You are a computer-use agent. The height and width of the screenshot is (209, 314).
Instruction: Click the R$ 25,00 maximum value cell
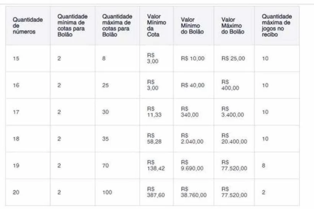234,58
